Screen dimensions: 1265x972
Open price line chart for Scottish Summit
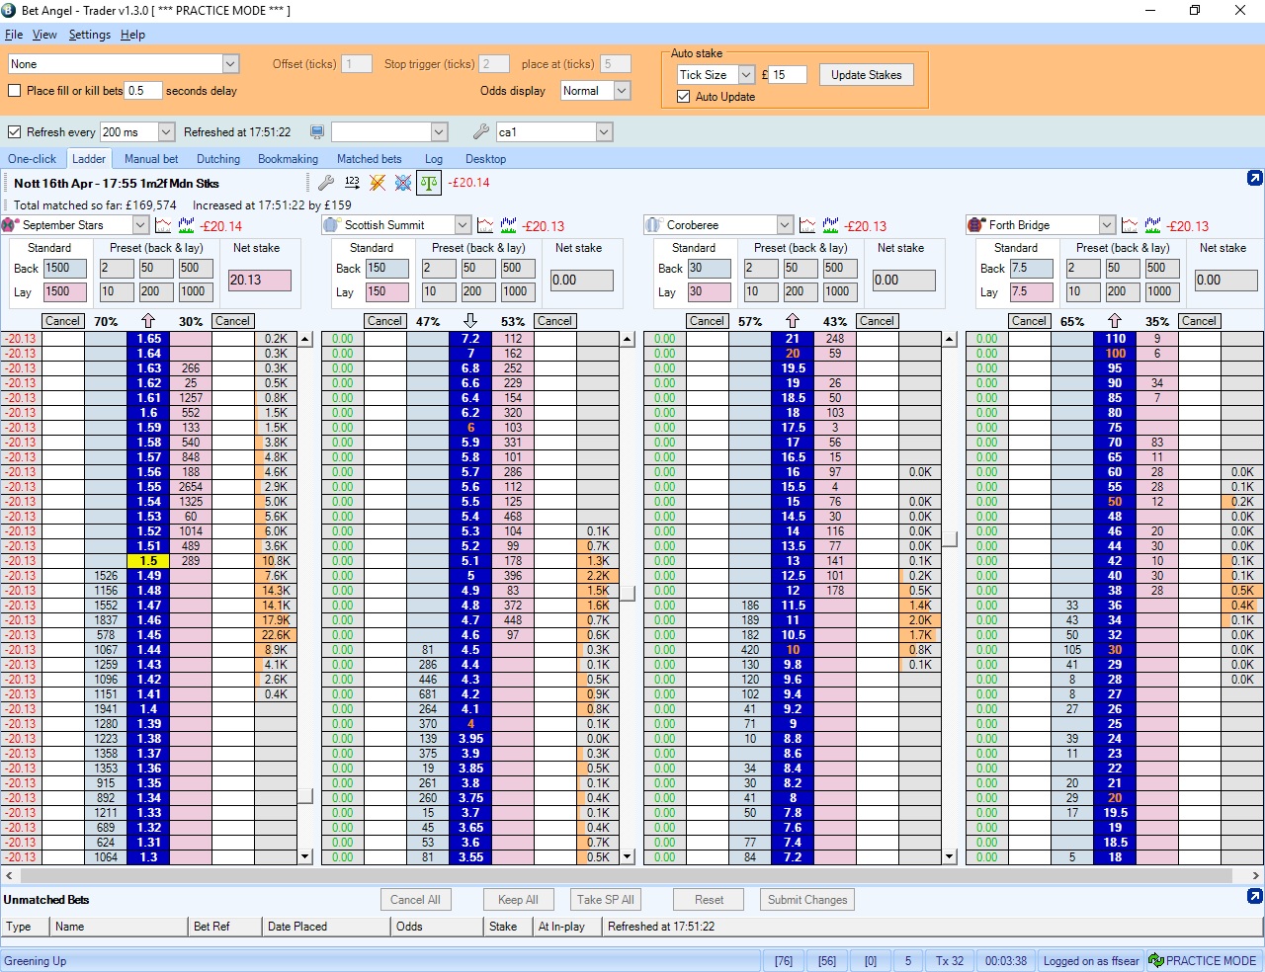[x=485, y=225]
